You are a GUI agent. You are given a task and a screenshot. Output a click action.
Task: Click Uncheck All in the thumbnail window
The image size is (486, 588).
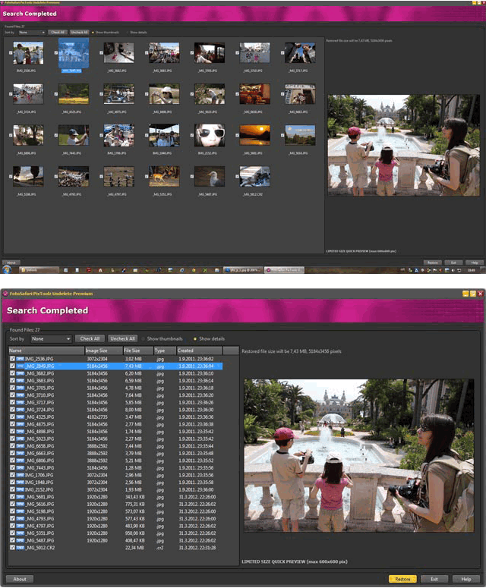[79, 33]
